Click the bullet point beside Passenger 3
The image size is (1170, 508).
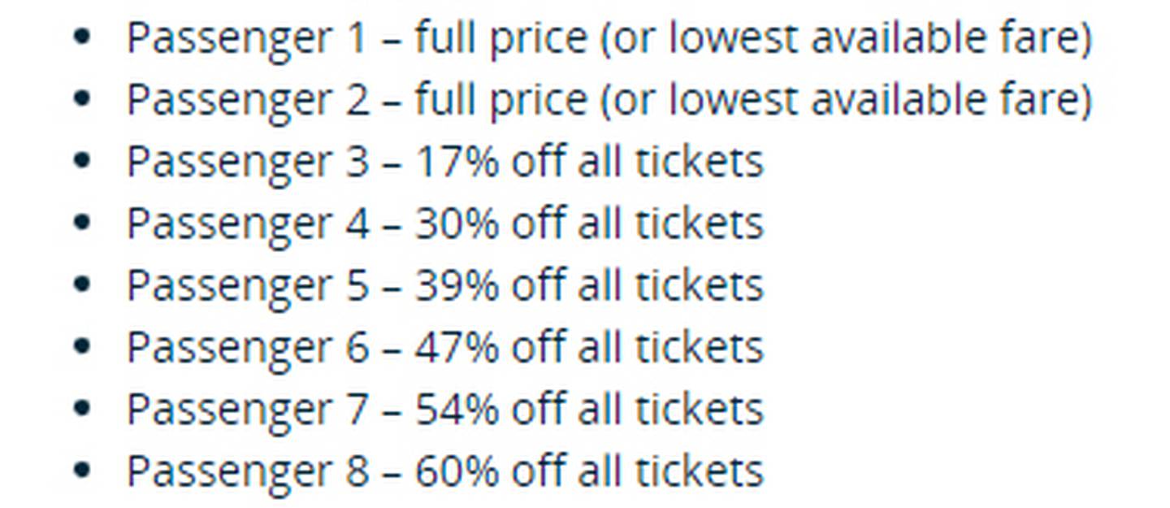click(81, 161)
